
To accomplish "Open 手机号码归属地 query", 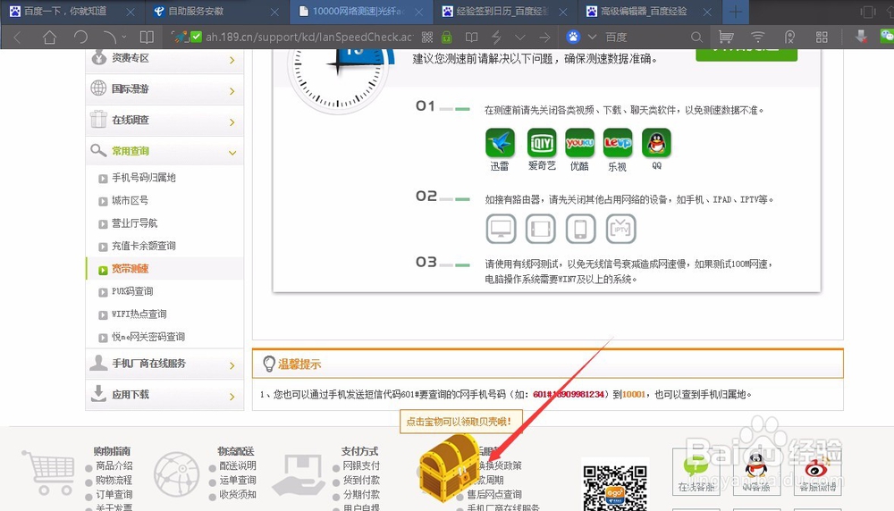I will (x=143, y=178).
